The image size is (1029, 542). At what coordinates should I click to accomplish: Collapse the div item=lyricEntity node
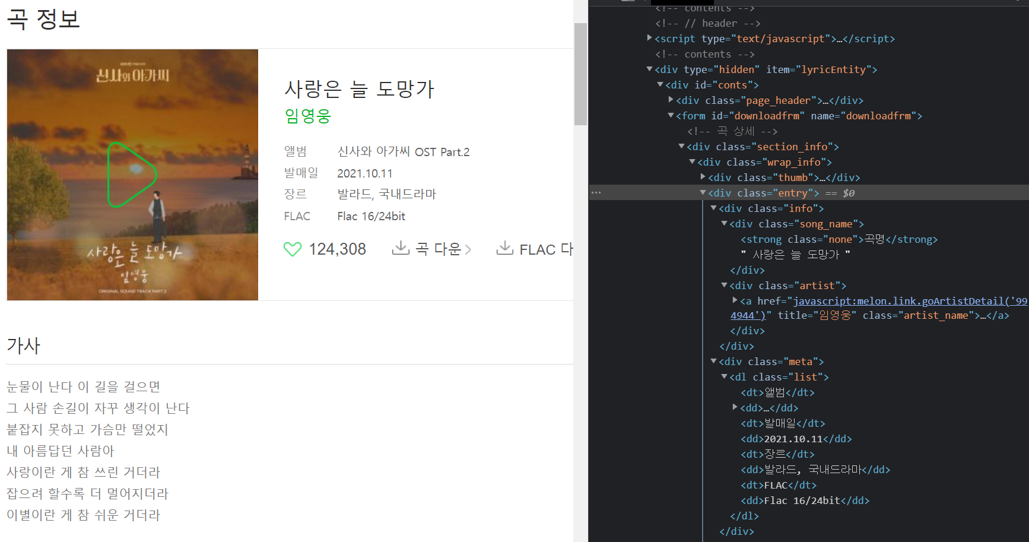[x=649, y=69]
